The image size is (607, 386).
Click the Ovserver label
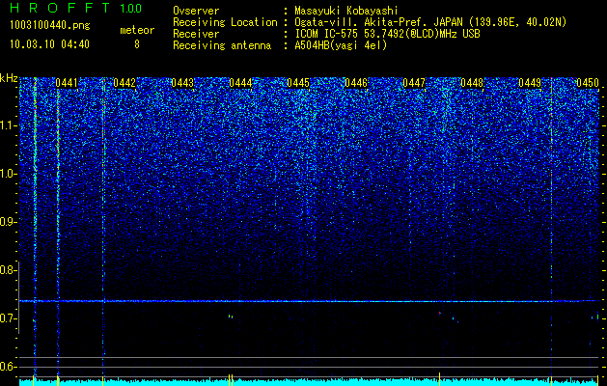tap(196, 11)
